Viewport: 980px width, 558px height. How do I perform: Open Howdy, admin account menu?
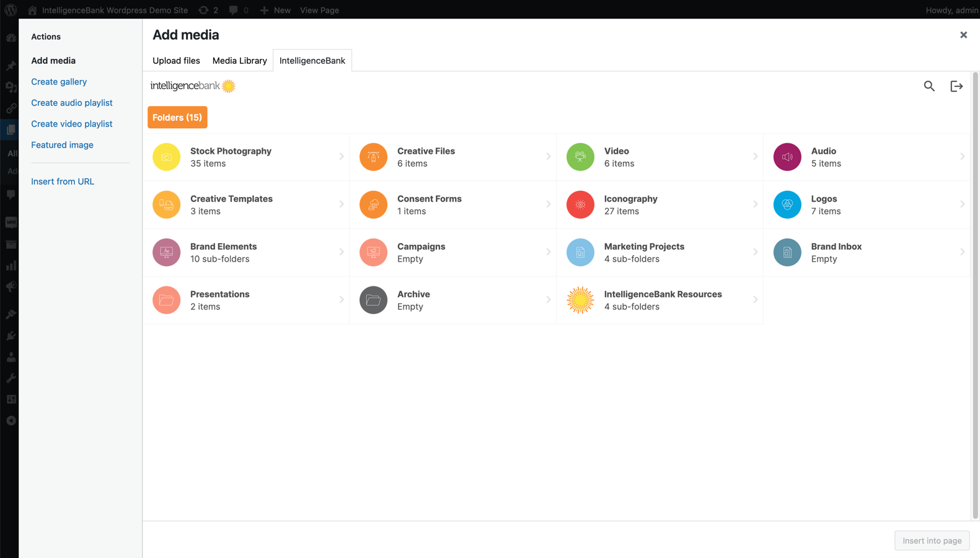(952, 10)
